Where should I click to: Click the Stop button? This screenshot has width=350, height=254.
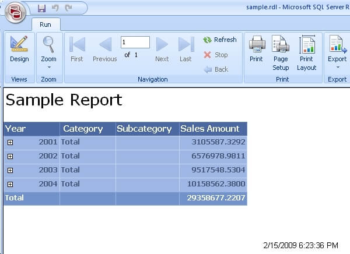tap(215, 55)
